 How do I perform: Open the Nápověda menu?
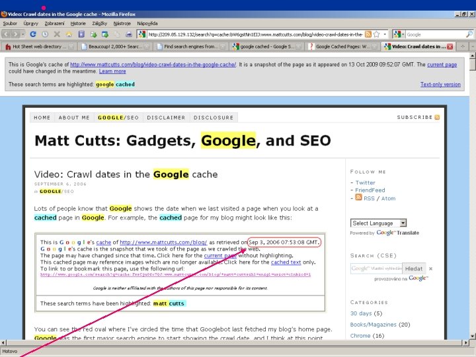(x=147, y=23)
